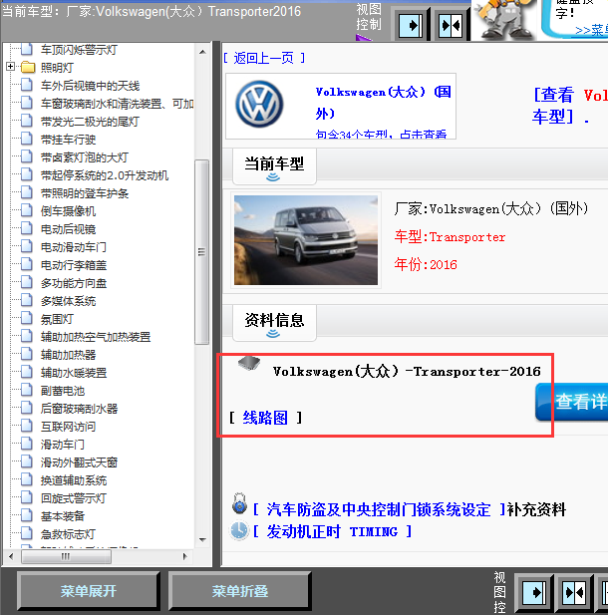
Task: Click 返回上一页 link
Action: coord(263,58)
